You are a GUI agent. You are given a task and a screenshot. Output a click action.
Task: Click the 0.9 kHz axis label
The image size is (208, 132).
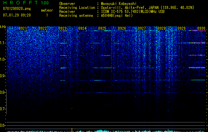[3, 76]
